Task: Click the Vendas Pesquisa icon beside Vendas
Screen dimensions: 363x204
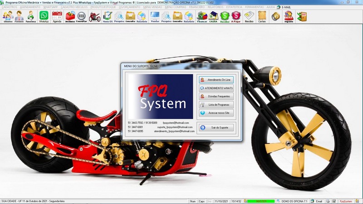Action: coord(166,17)
